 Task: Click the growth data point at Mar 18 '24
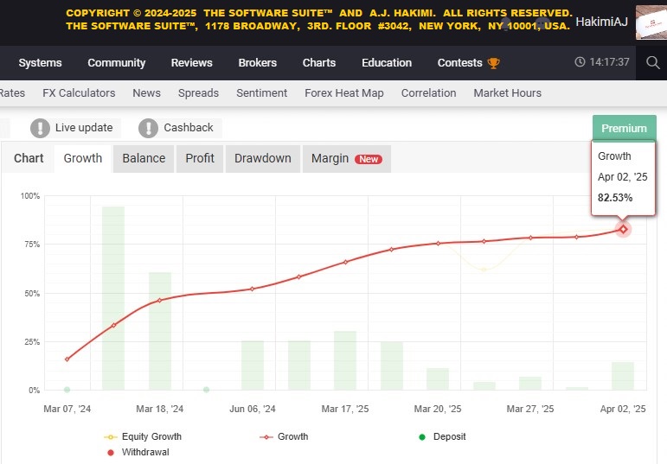tap(159, 301)
